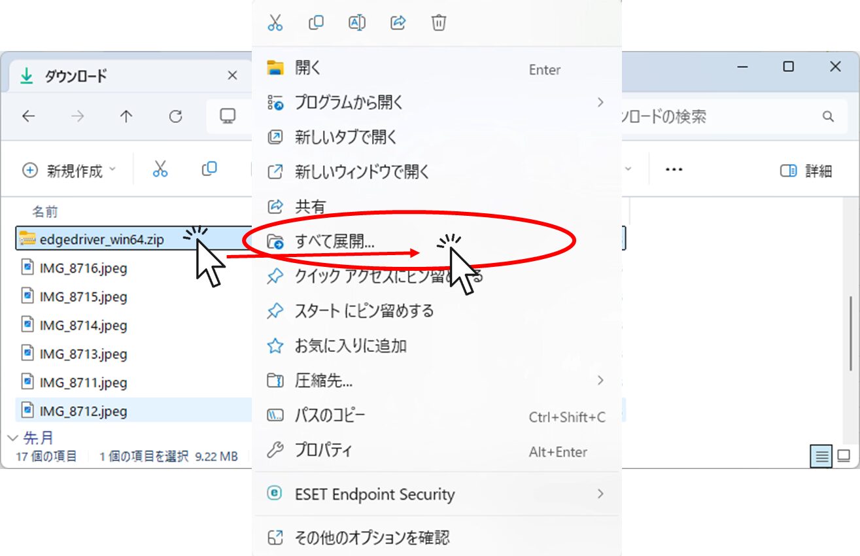Click the search magnifier in the search box
Viewport: 860px width, 556px height.
pyautogui.click(x=827, y=116)
